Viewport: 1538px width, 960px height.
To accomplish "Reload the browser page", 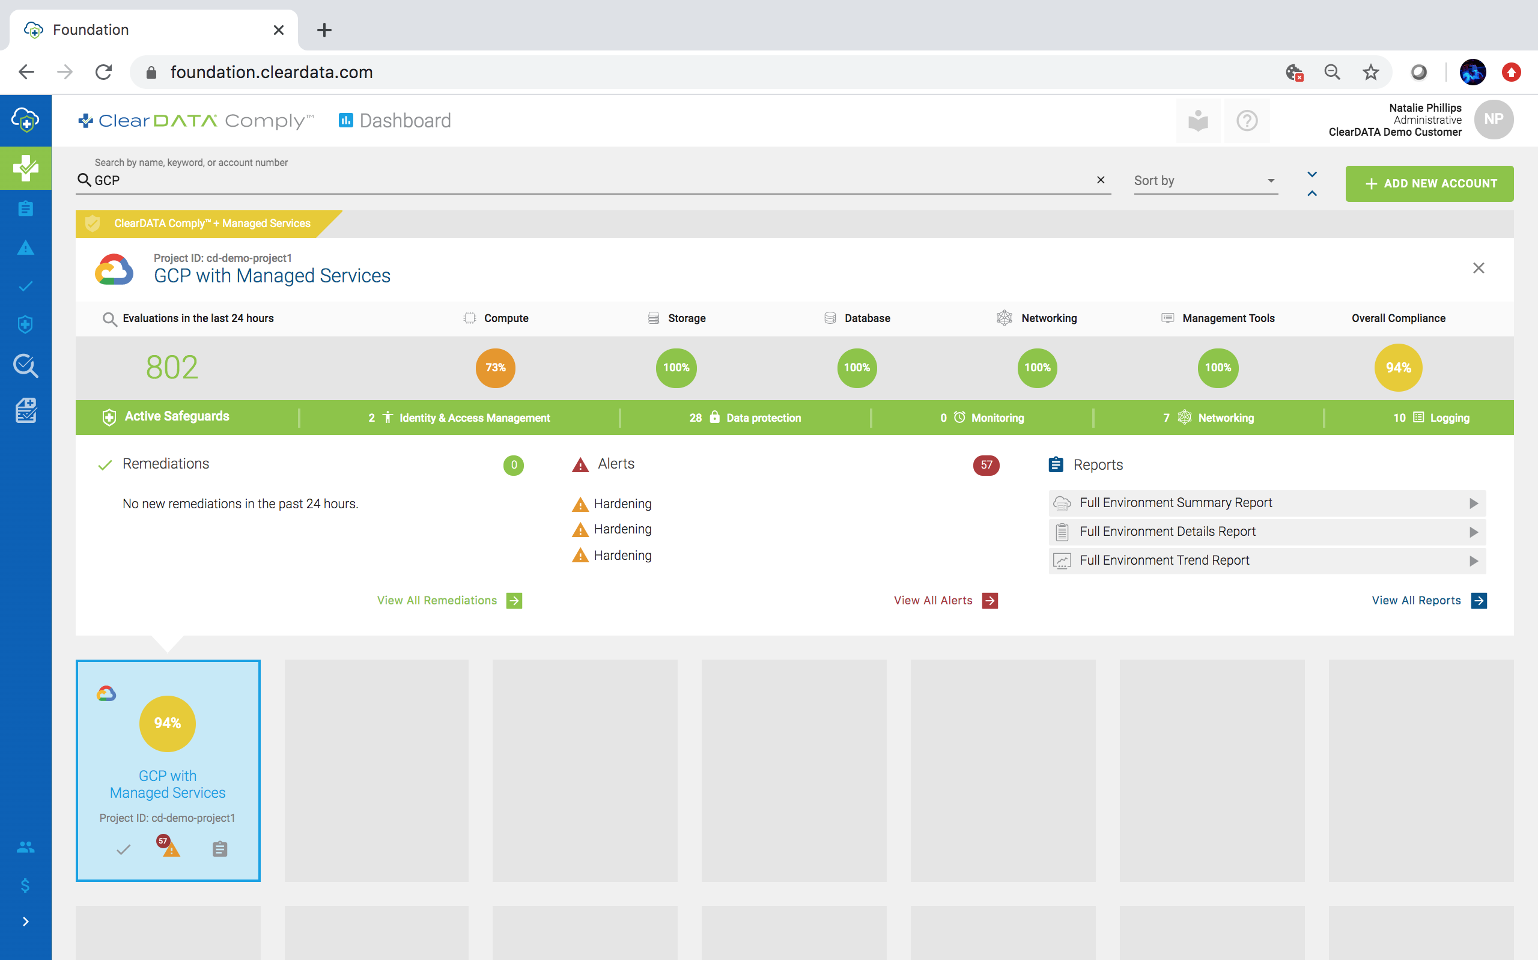I will point(103,72).
